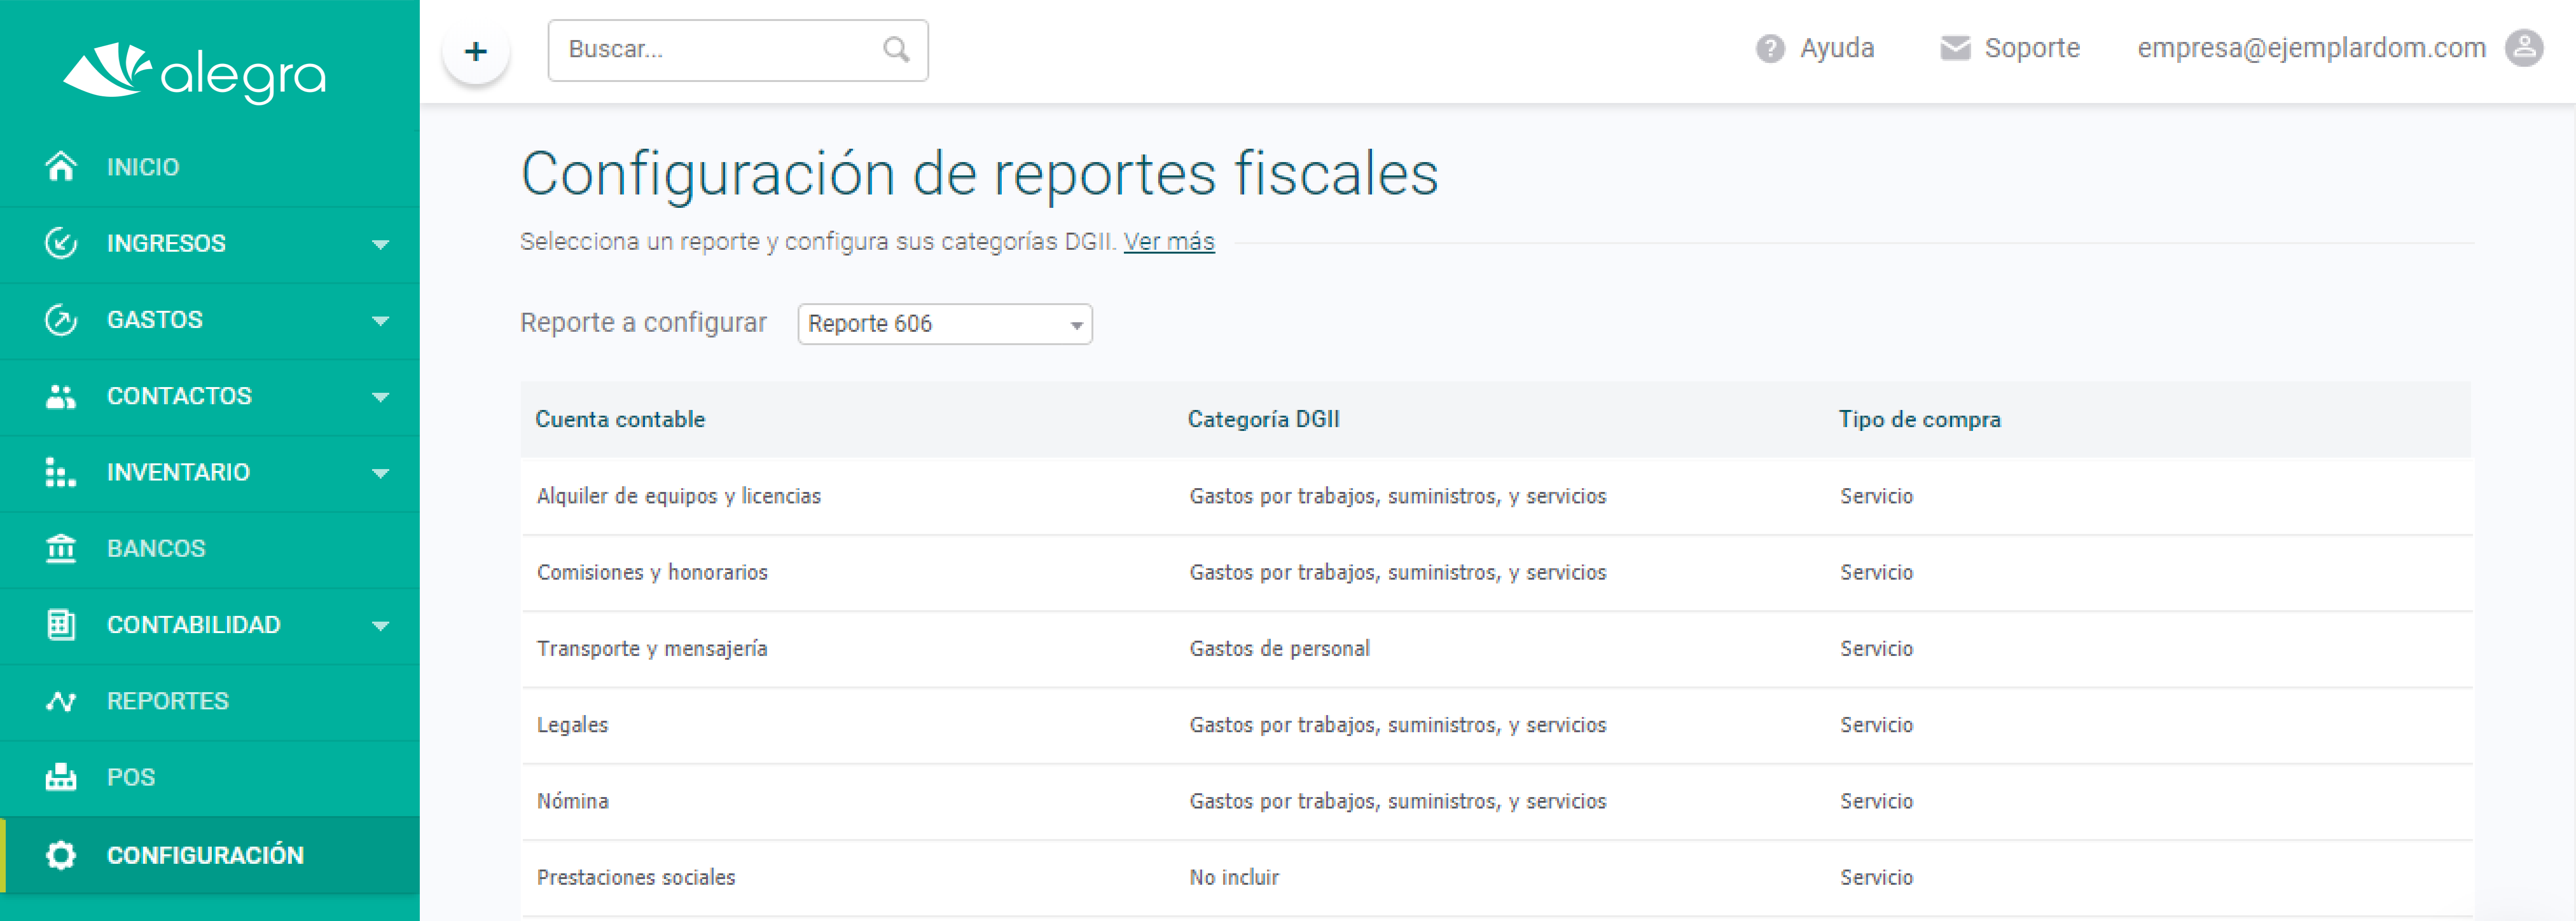Screen dimensions: 2576x921
Task: Select the Transporte y mensajería account
Action: tap(652, 648)
